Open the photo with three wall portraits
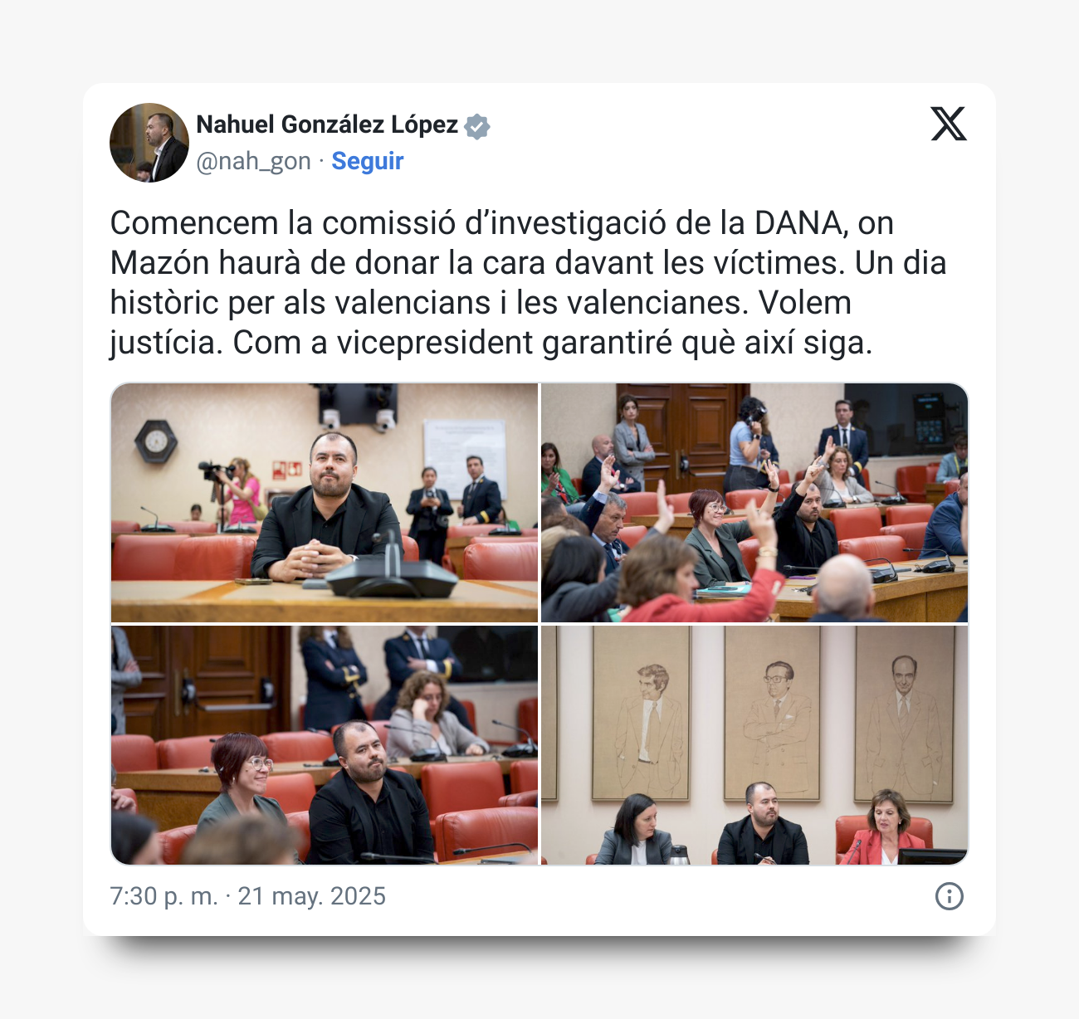 (x=754, y=745)
